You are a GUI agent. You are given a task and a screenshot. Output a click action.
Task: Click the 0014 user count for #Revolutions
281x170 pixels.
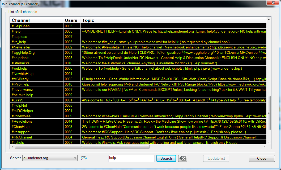point(69,121)
